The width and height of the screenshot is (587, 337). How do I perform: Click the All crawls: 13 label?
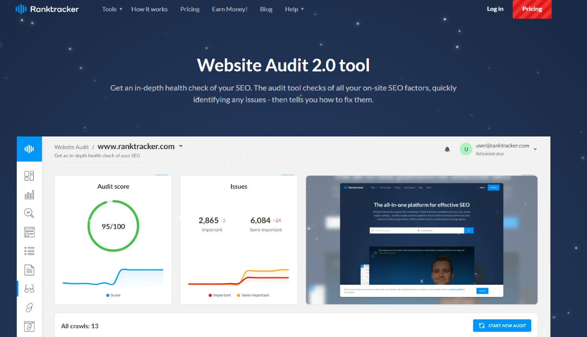point(80,326)
